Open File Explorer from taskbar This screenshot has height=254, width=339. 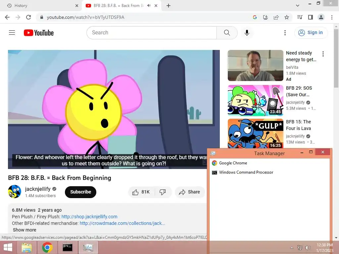click(27, 247)
